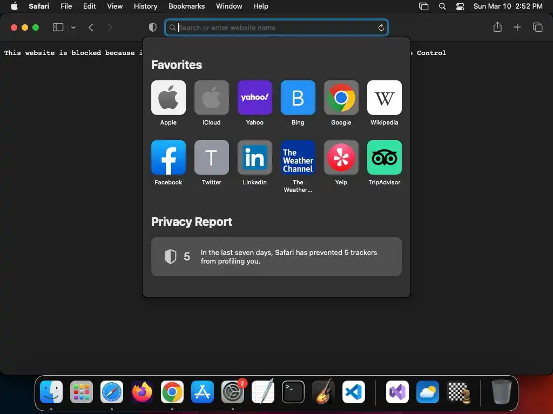
Task: Open the History menu
Action: tap(145, 6)
